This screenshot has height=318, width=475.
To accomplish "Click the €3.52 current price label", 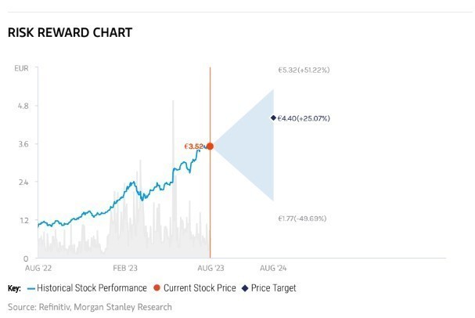I will click(193, 146).
